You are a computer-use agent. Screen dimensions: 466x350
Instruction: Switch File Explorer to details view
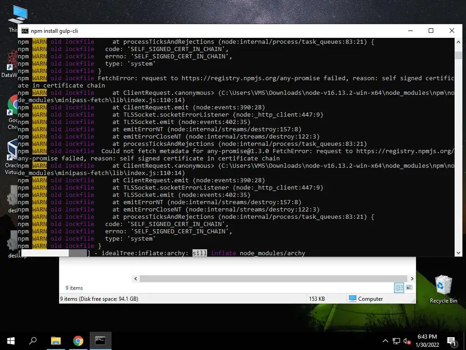[399, 288]
